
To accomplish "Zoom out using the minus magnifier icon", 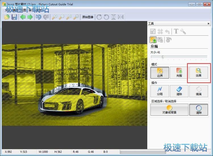I will pos(61,17).
